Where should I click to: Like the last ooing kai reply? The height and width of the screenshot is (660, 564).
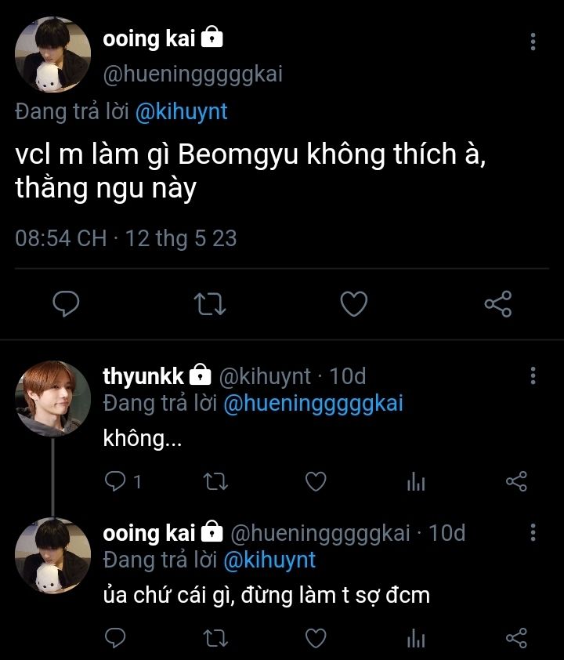[x=315, y=638]
